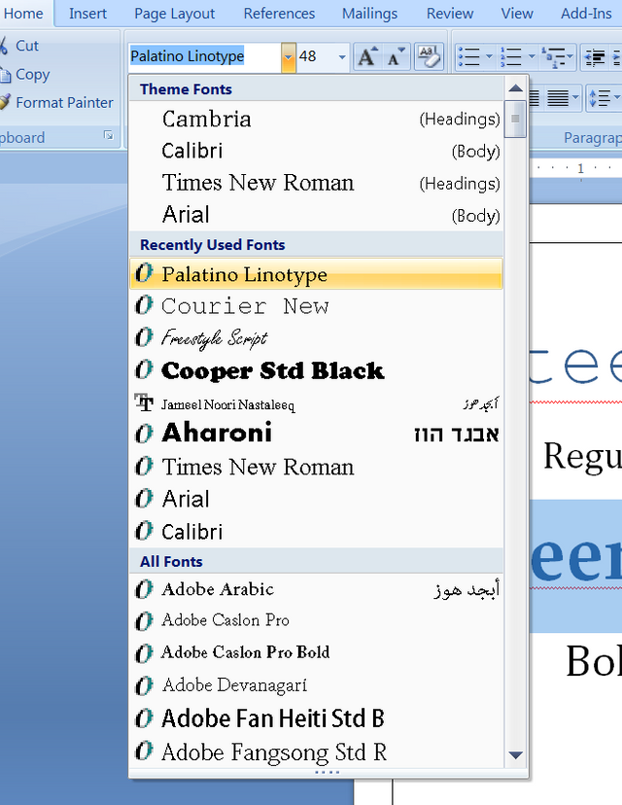Select Freestyle Script font
This screenshot has height=805, width=622.
pyautogui.click(x=316, y=337)
